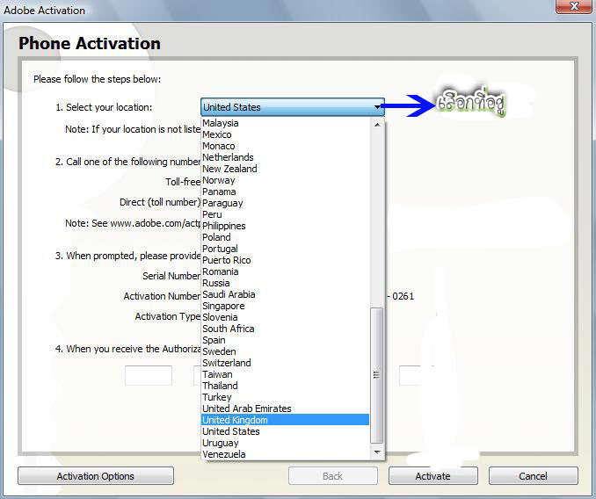Open the location dropdown showing United States
Image resolution: width=596 pixels, height=499 pixels.
pos(293,107)
